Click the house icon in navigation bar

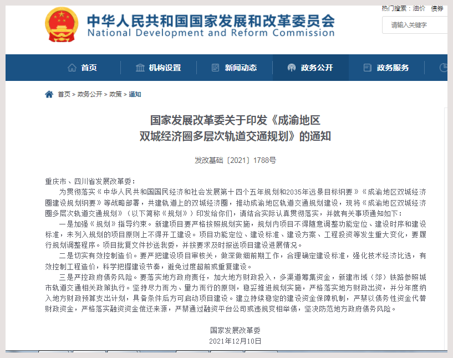(72, 68)
